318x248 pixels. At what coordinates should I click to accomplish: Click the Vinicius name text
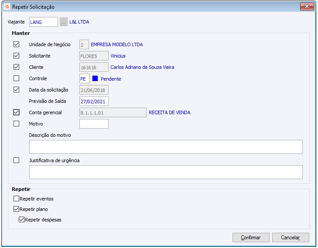point(118,56)
